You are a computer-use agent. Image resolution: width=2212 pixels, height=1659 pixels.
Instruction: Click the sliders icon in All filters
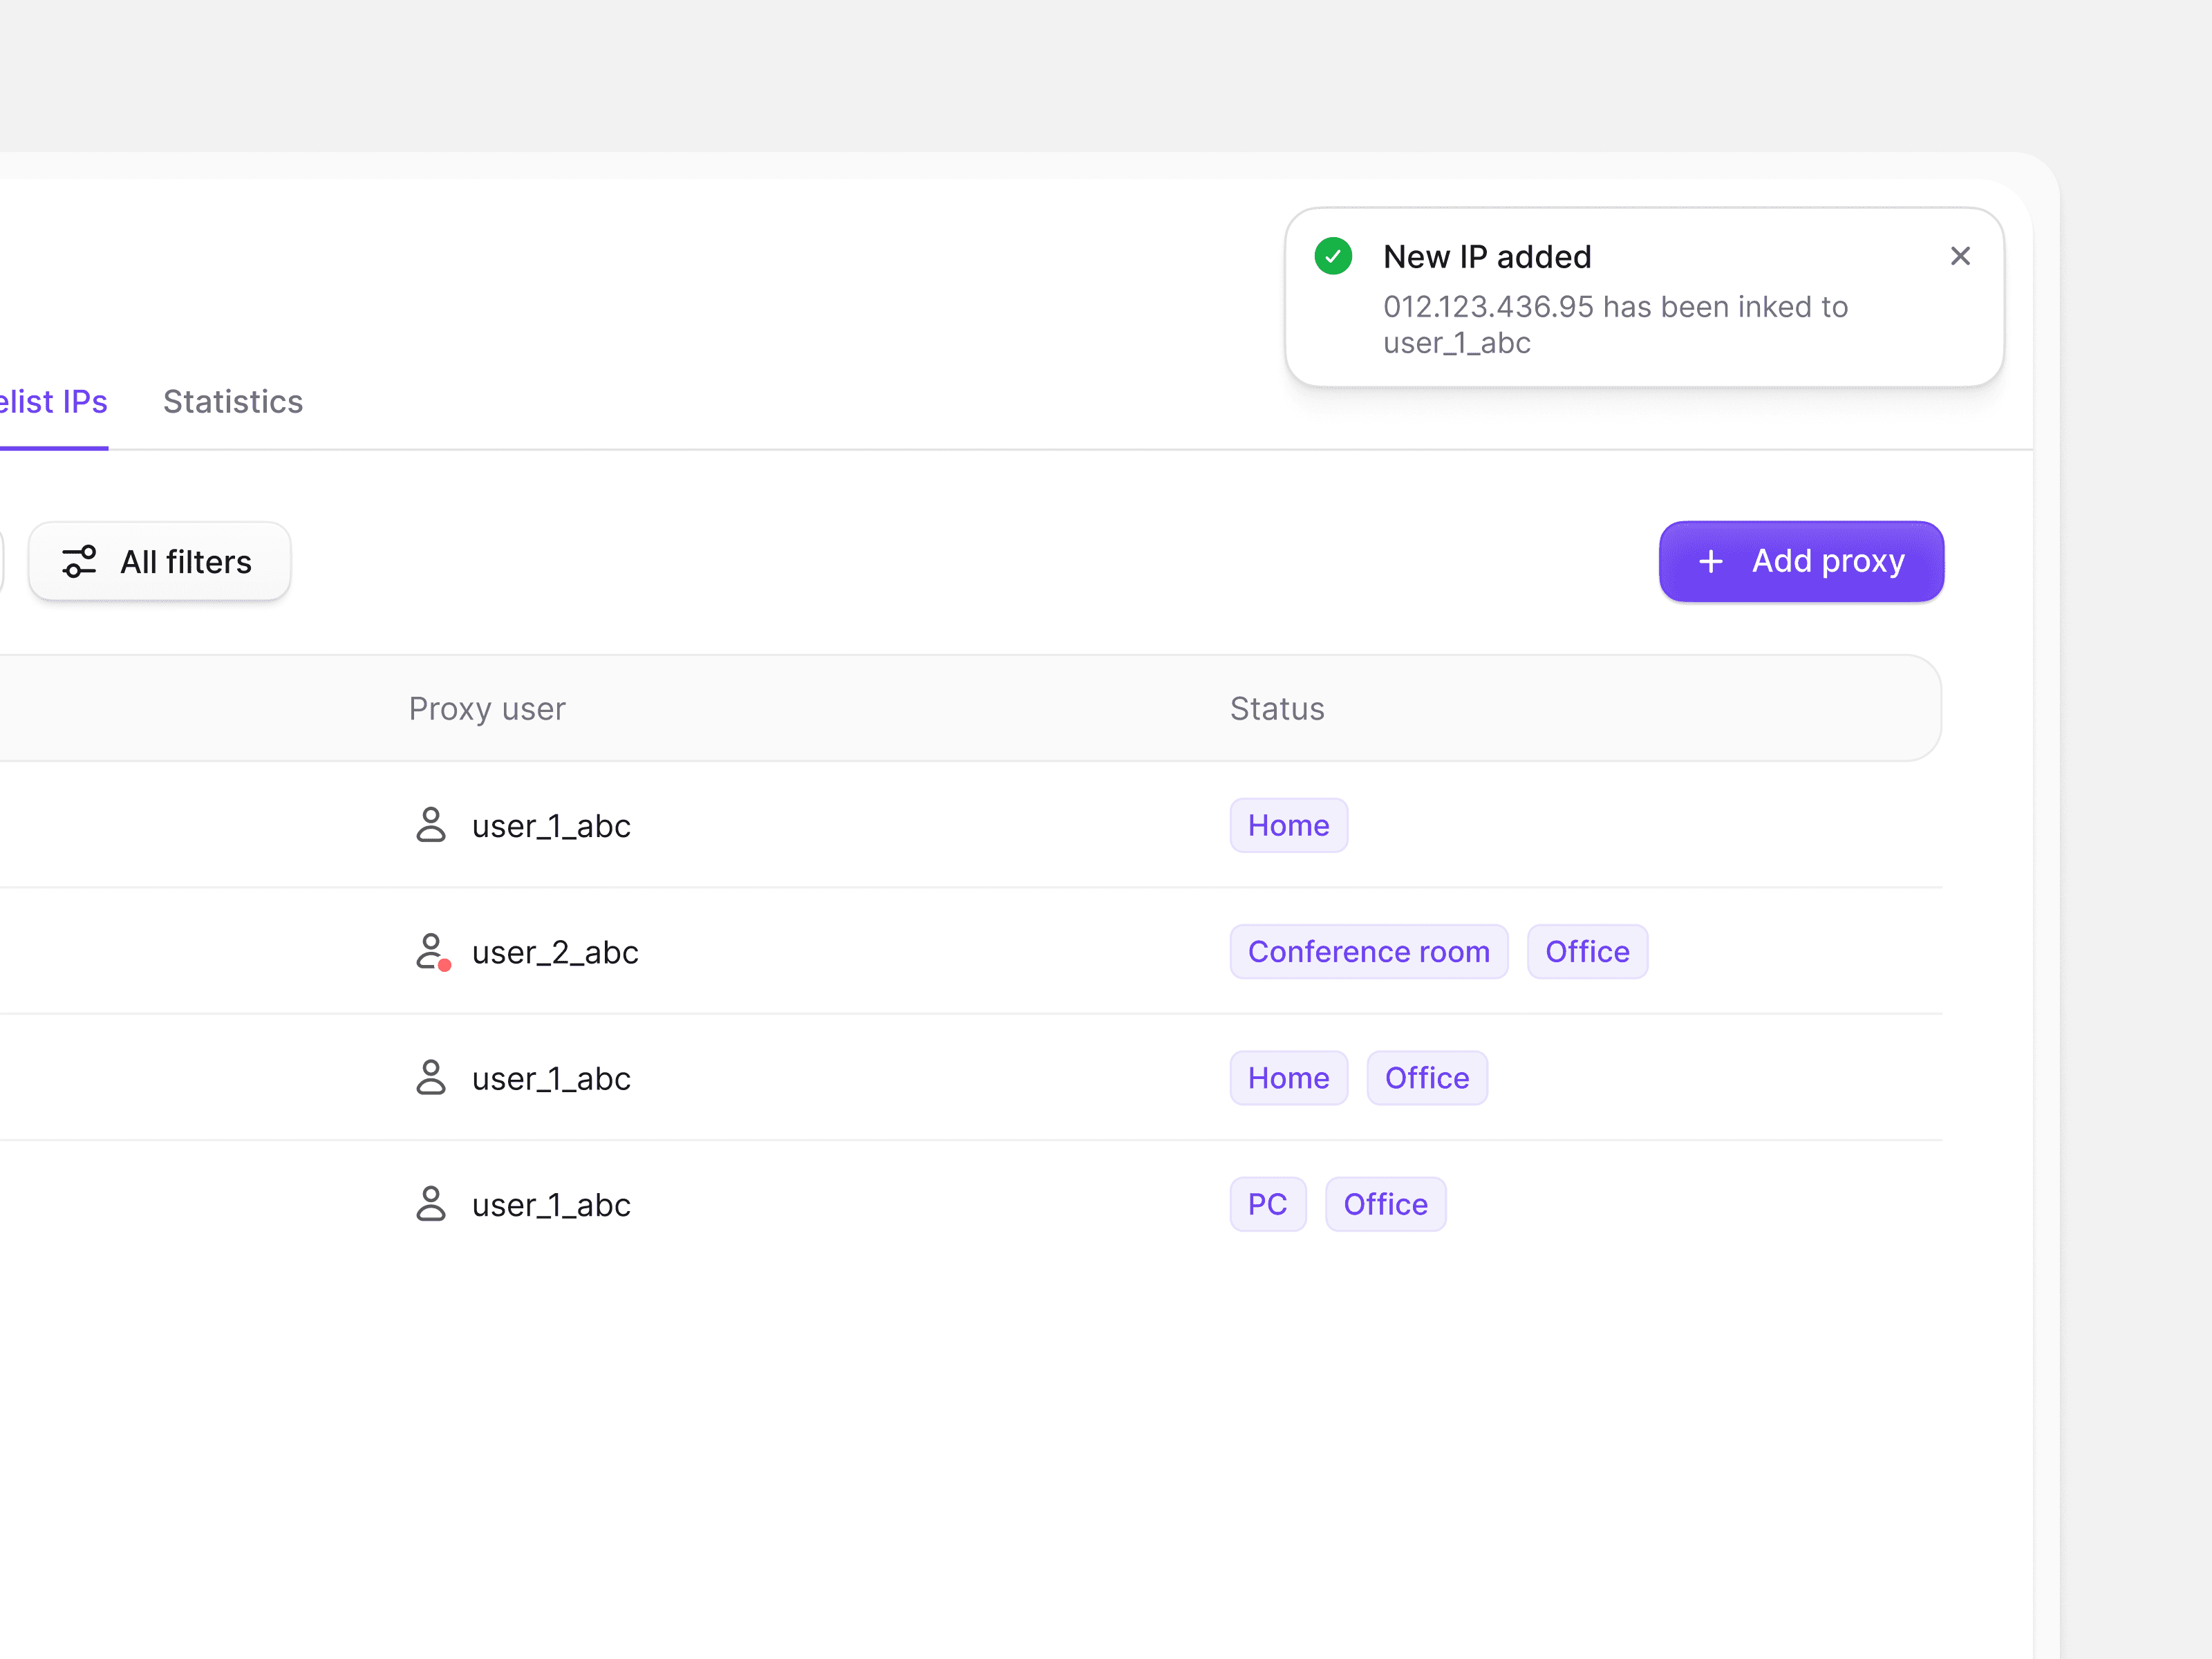79,561
